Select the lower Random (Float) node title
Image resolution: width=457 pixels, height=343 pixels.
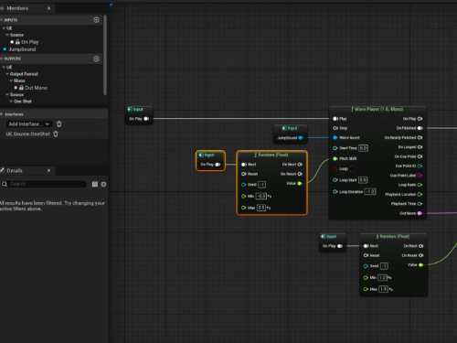[394, 236]
